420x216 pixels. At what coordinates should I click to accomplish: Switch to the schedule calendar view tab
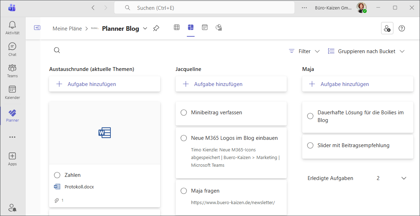point(205,28)
